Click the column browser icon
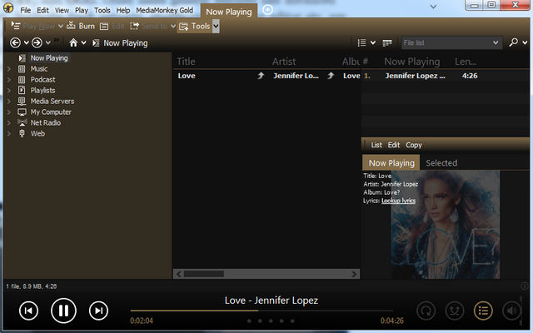Image resolution: width=533 pixels, height=333 pixels. coord(387,42)
